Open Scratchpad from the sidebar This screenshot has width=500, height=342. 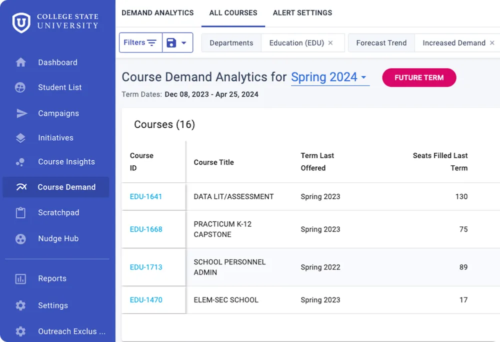[58, 213]
